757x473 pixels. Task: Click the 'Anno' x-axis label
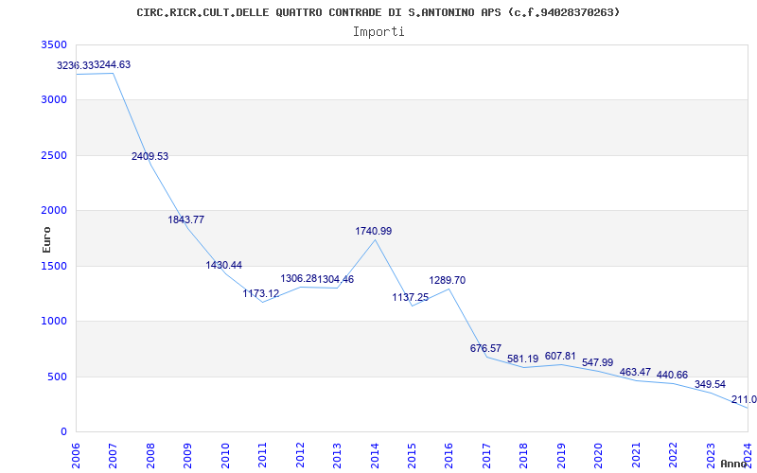pyautogui.click(x=734, y=464)
